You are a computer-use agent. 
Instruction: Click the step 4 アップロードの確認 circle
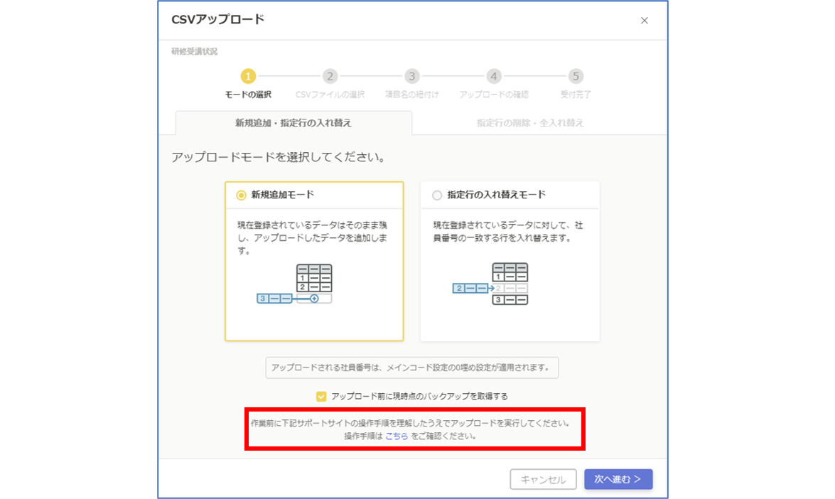tap(494, 76)
